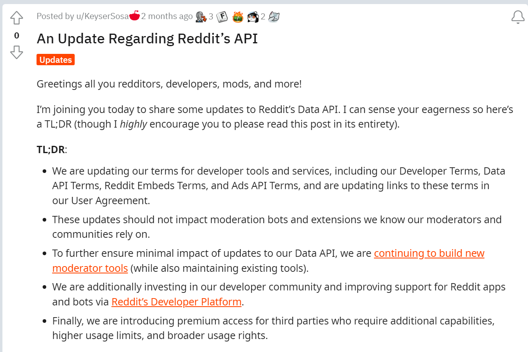Viewport: 528px width, 352px height.
Task: Click the award count "3"
Action: [x=211, y=17]
